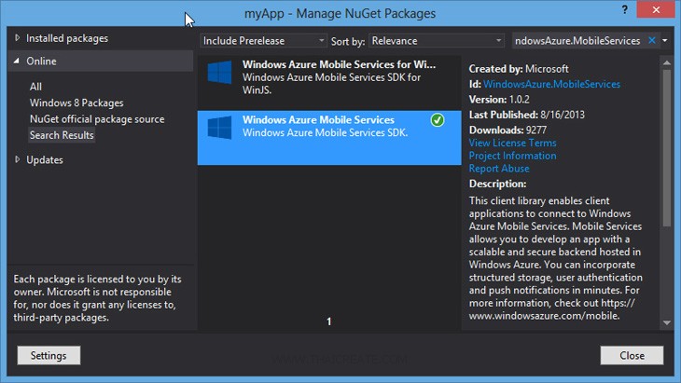Select NuGet official package source
681x383 pixels.
tap(97, 119)
